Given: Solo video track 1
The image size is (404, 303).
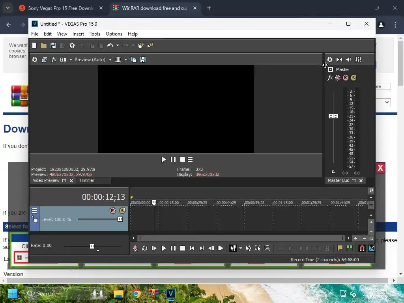Looking at the screenshot, I should click(x=122, y=211).
